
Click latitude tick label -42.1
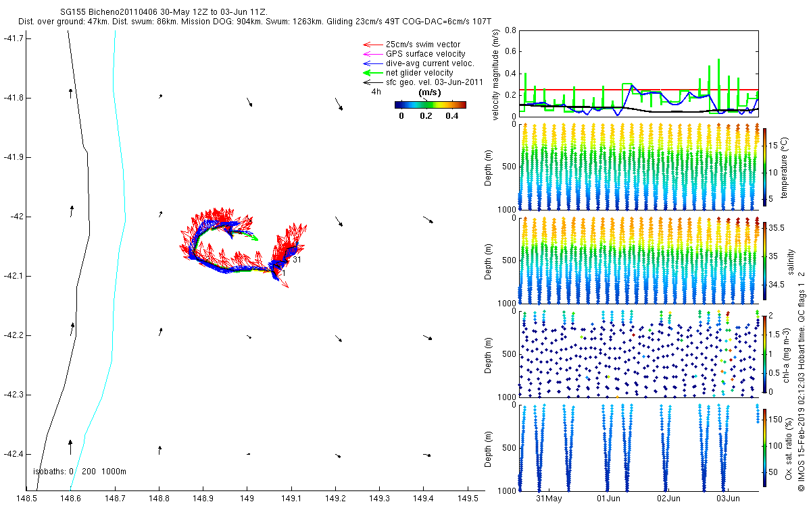coord(15,276)
